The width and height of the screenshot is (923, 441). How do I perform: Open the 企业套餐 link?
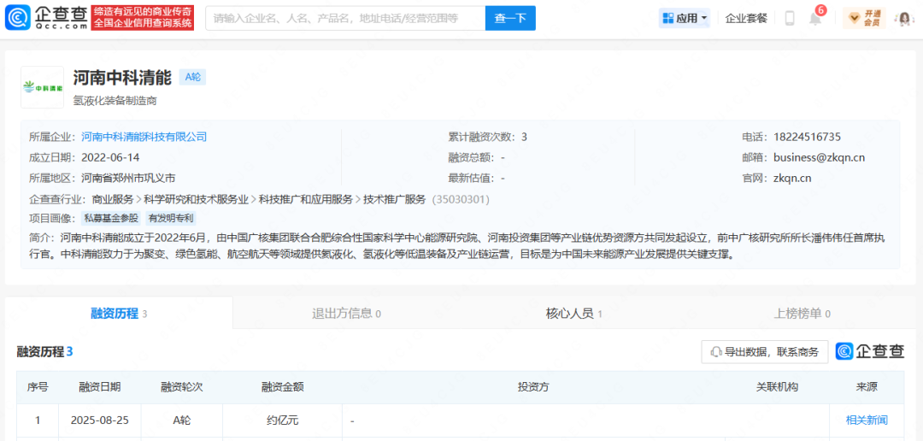[746, 18]
